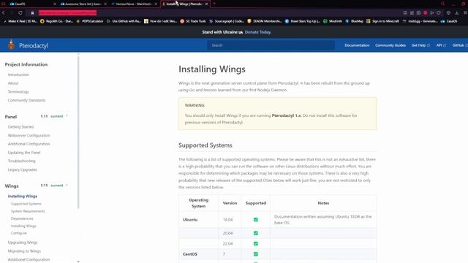The image size is (468, 263).
Task: Open Community Guides in the top navigation
Action: click(390, 45)
